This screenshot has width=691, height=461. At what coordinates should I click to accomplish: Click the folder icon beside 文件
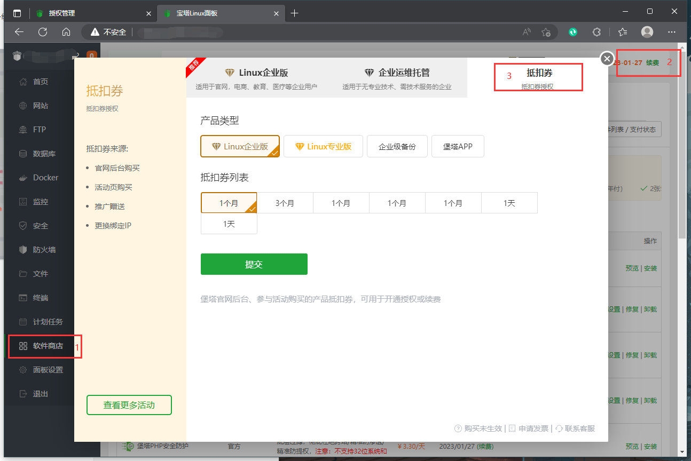click(x=23, y=274)
